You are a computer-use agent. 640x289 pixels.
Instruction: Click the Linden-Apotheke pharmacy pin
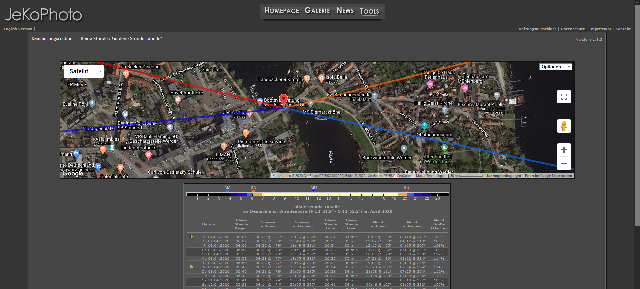(x=149, y=155)
